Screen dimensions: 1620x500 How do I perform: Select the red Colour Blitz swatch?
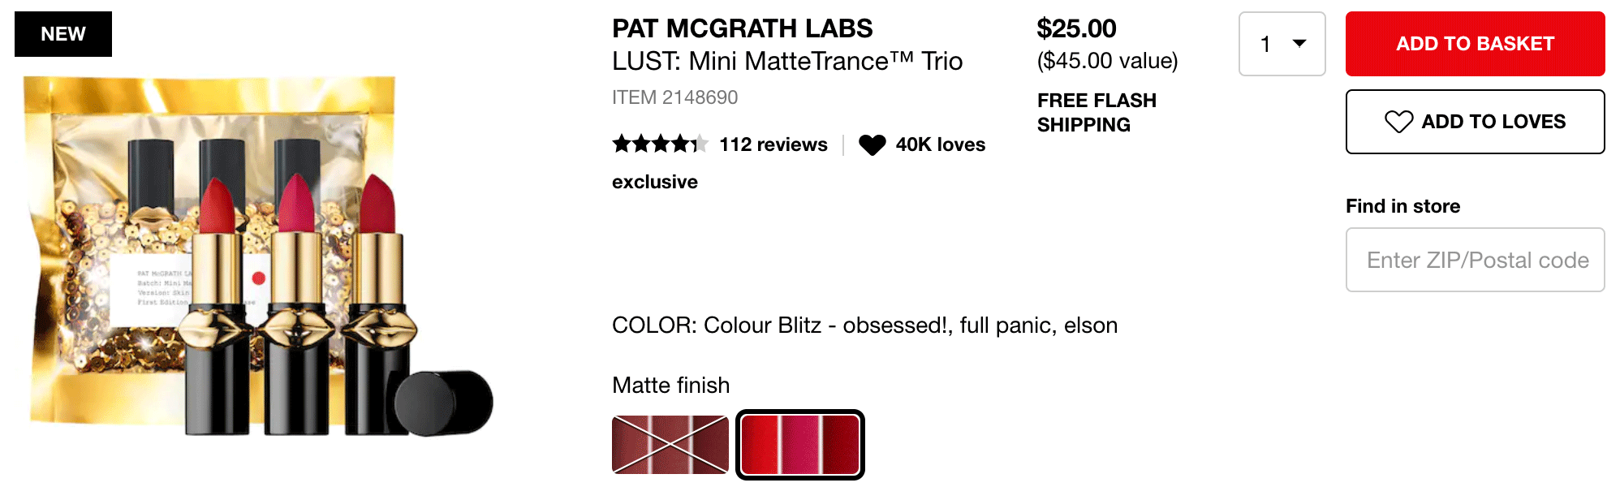click(800, 445)
